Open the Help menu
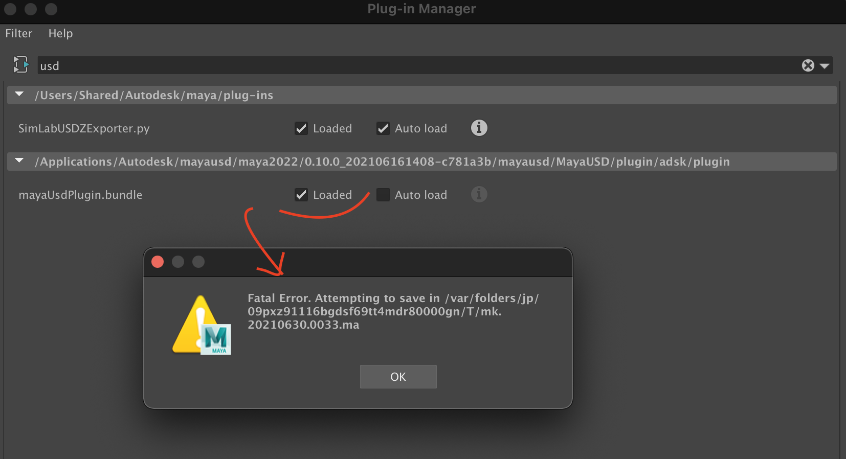The image size is (846, 459). (x=60, y=33)
